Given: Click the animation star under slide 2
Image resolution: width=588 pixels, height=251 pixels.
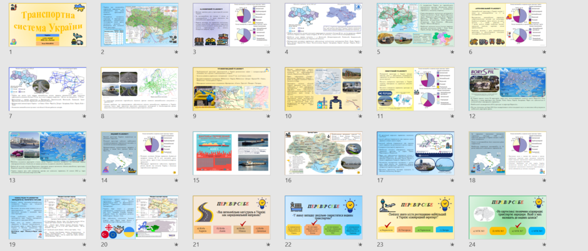Looking at the screenshot, I should coord(176,52).
